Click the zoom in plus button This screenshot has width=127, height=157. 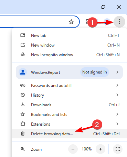pyautogui.click(x=100, y=149)
